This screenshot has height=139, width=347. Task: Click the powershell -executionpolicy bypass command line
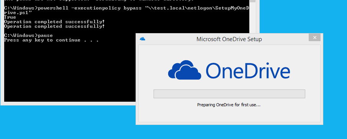coord(126,8)
